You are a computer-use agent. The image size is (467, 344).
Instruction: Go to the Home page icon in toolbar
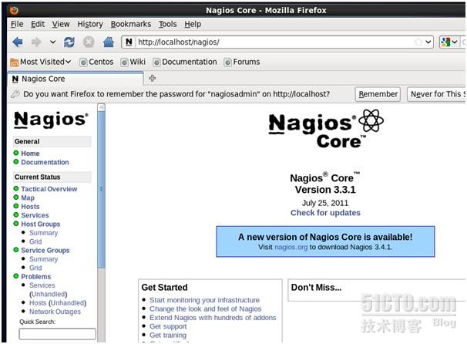(109, 42)
